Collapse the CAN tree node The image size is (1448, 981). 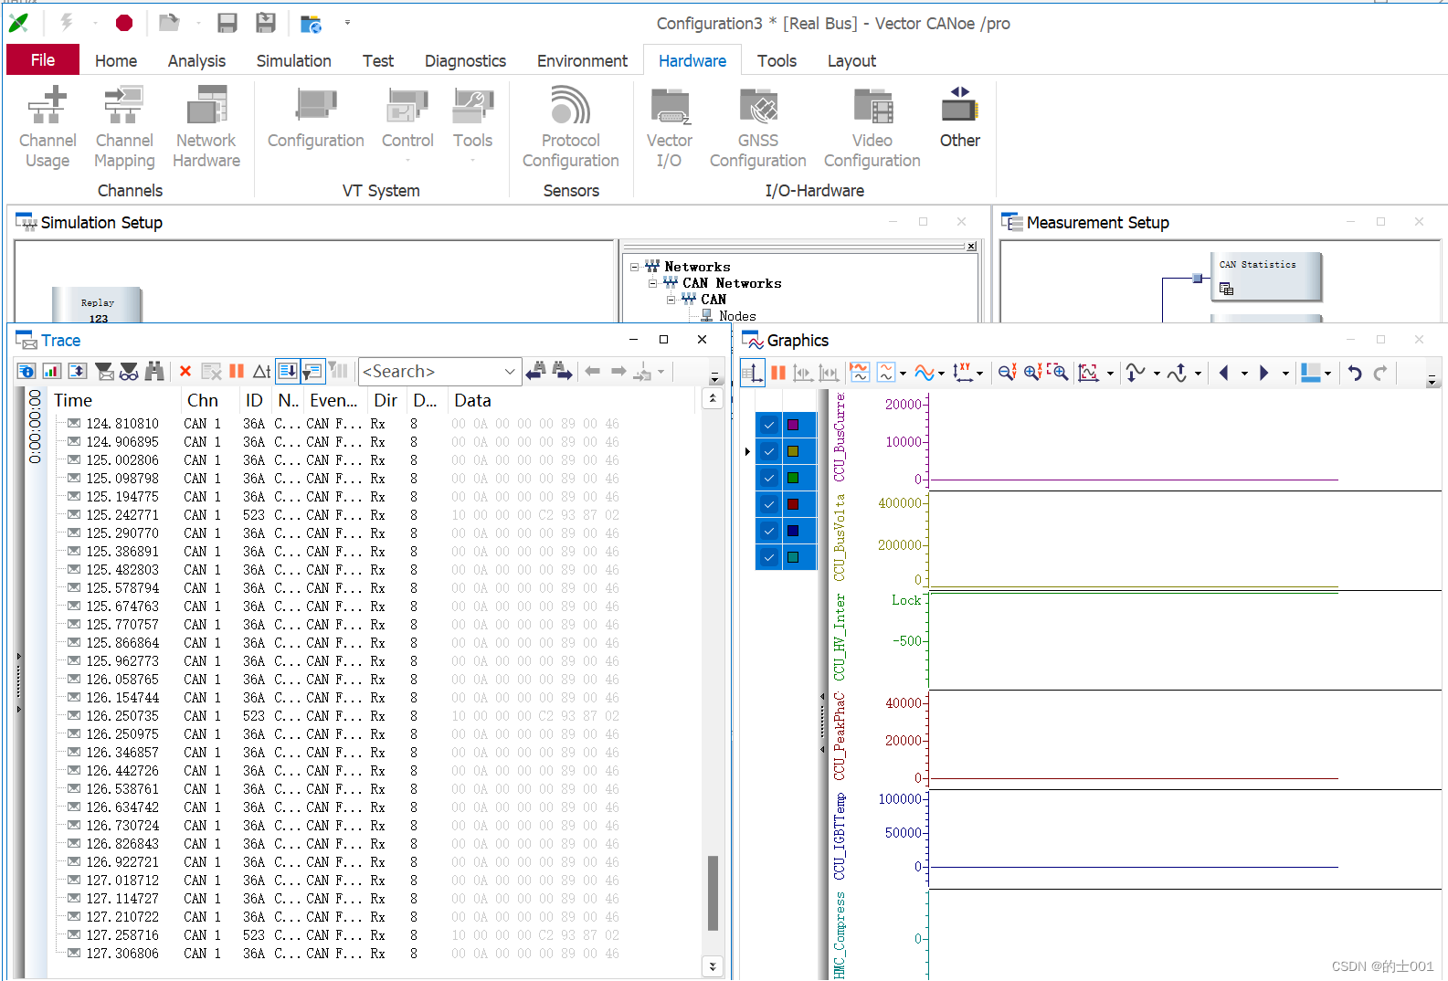[x=671, y=300]
